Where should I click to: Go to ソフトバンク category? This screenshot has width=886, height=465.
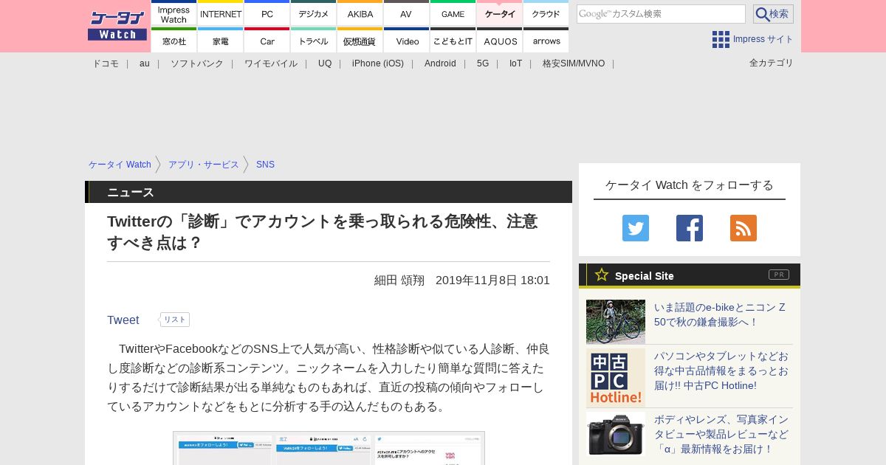coord(197,63)
